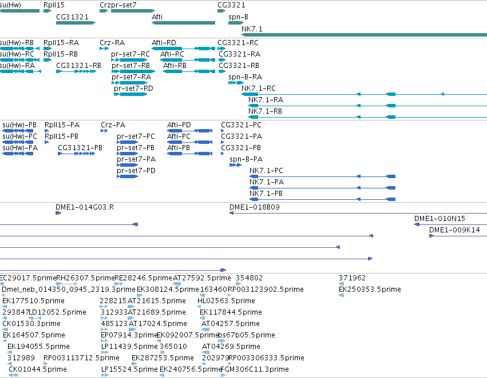
Task: Click the su(Hw)-RB transcript label
Action: (x=17, y=43)
